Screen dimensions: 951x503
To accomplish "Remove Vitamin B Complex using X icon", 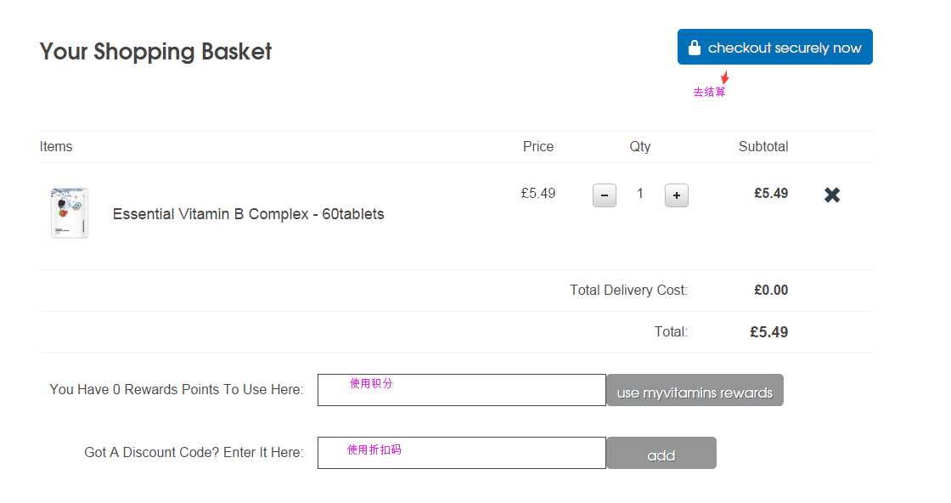I will (832, 195).
